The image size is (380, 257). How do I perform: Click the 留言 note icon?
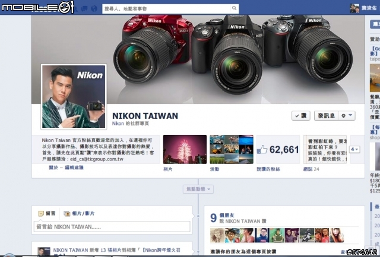41,214
